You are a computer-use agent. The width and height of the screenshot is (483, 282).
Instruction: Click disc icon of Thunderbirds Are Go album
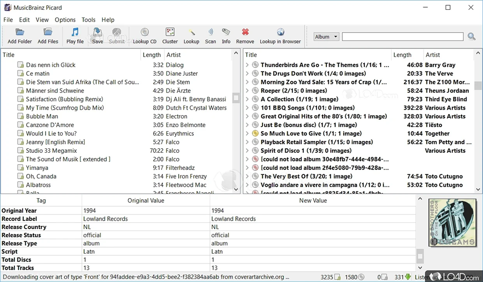coord(255,65)
